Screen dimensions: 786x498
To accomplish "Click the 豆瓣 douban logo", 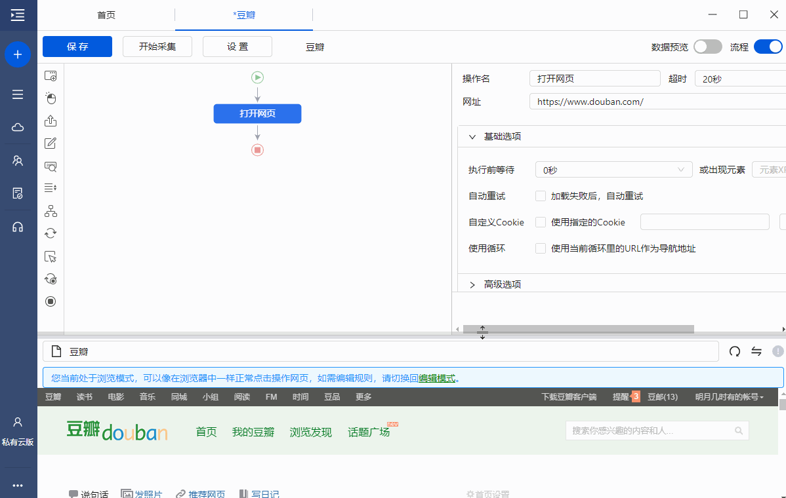I will [x=117, y=431].
